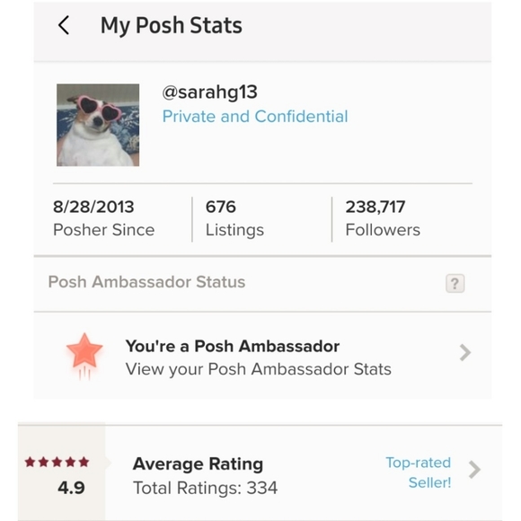Tap the five-star rating icons
This screenshot has width=521, height=521.
(x=57, y=462)
